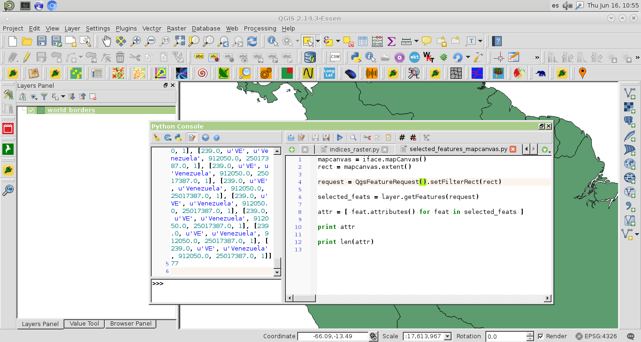Clear the Python console output
Image resolution: width=641 pixels, height=342 pixels.
pyautogui.click(x=157, y=137)
